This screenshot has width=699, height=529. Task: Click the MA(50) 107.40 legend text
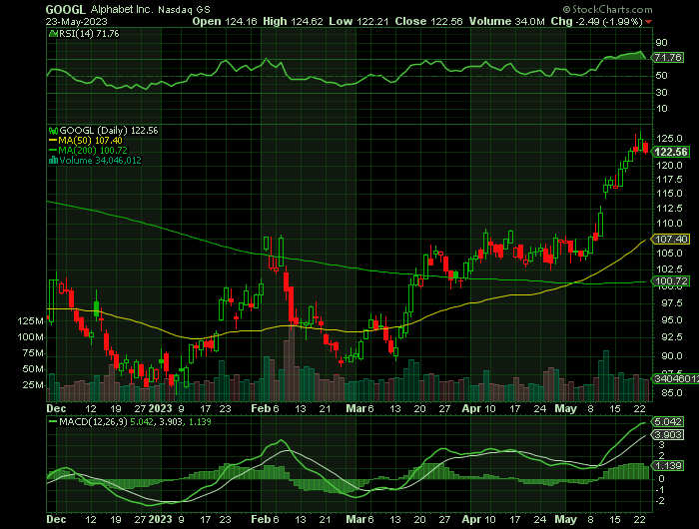point(91,141)
